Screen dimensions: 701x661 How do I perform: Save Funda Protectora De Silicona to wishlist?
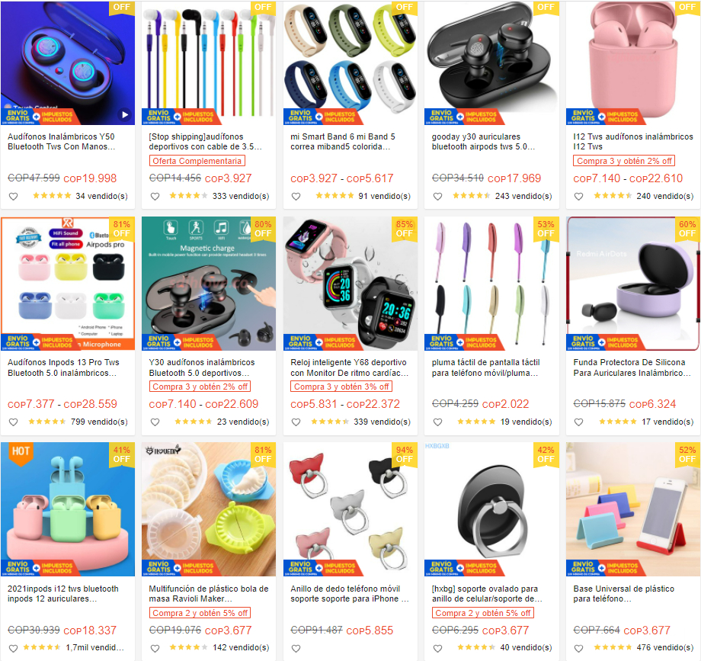coord(578,422)
